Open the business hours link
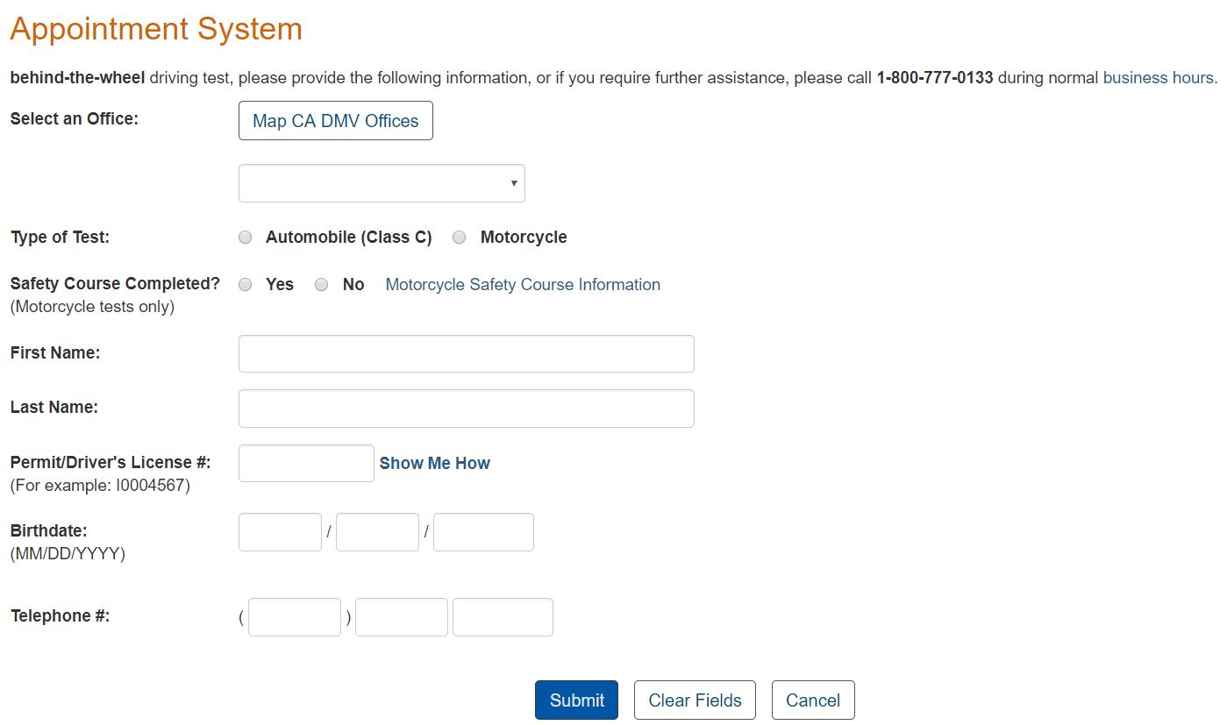 pyautogui.click(x=1157, y=77)
